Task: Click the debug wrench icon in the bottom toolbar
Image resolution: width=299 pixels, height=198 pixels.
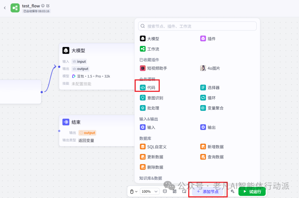Action: point(233,191)
